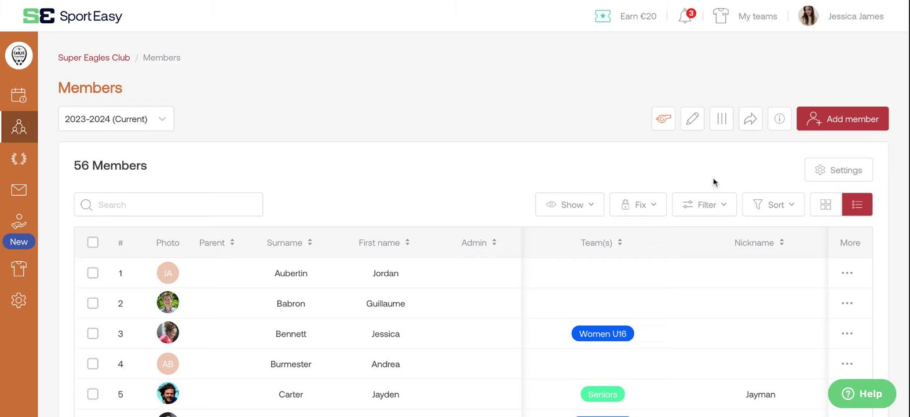Focus the member Search field

coord(169,204)
